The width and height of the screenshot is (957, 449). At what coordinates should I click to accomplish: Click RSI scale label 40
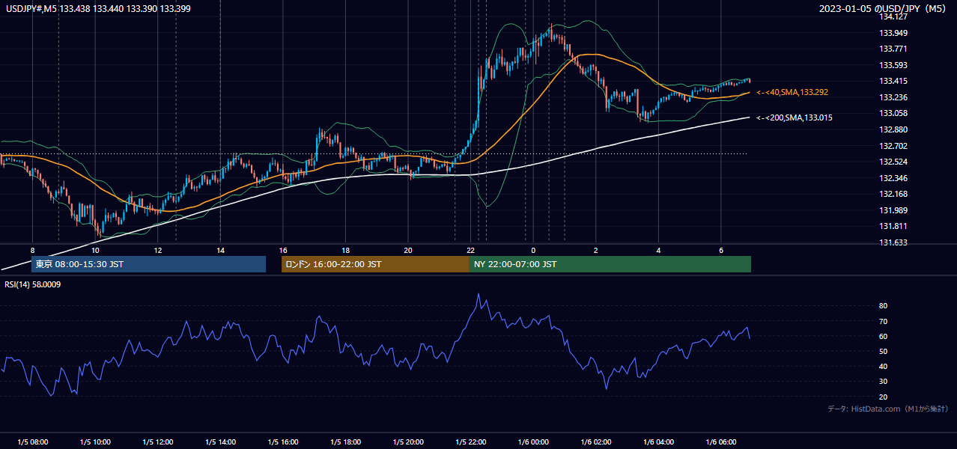click(x=884, y=367)
